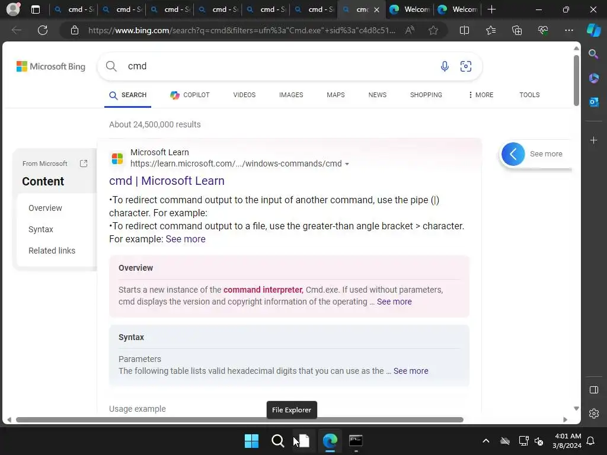Close the active cmd tab
Viewport: 607px width, 455px height.
click(376, 9)
